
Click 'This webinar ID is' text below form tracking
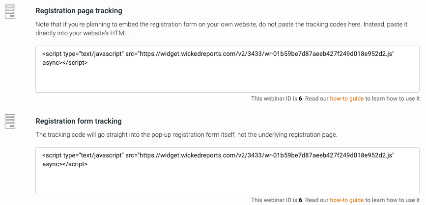274,200
